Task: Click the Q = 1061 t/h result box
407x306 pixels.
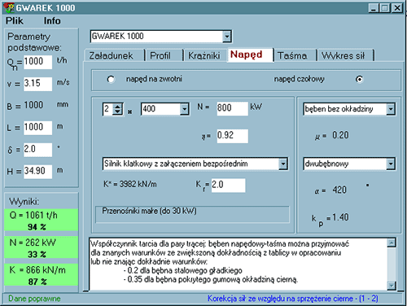Action: tap(42, 220)
